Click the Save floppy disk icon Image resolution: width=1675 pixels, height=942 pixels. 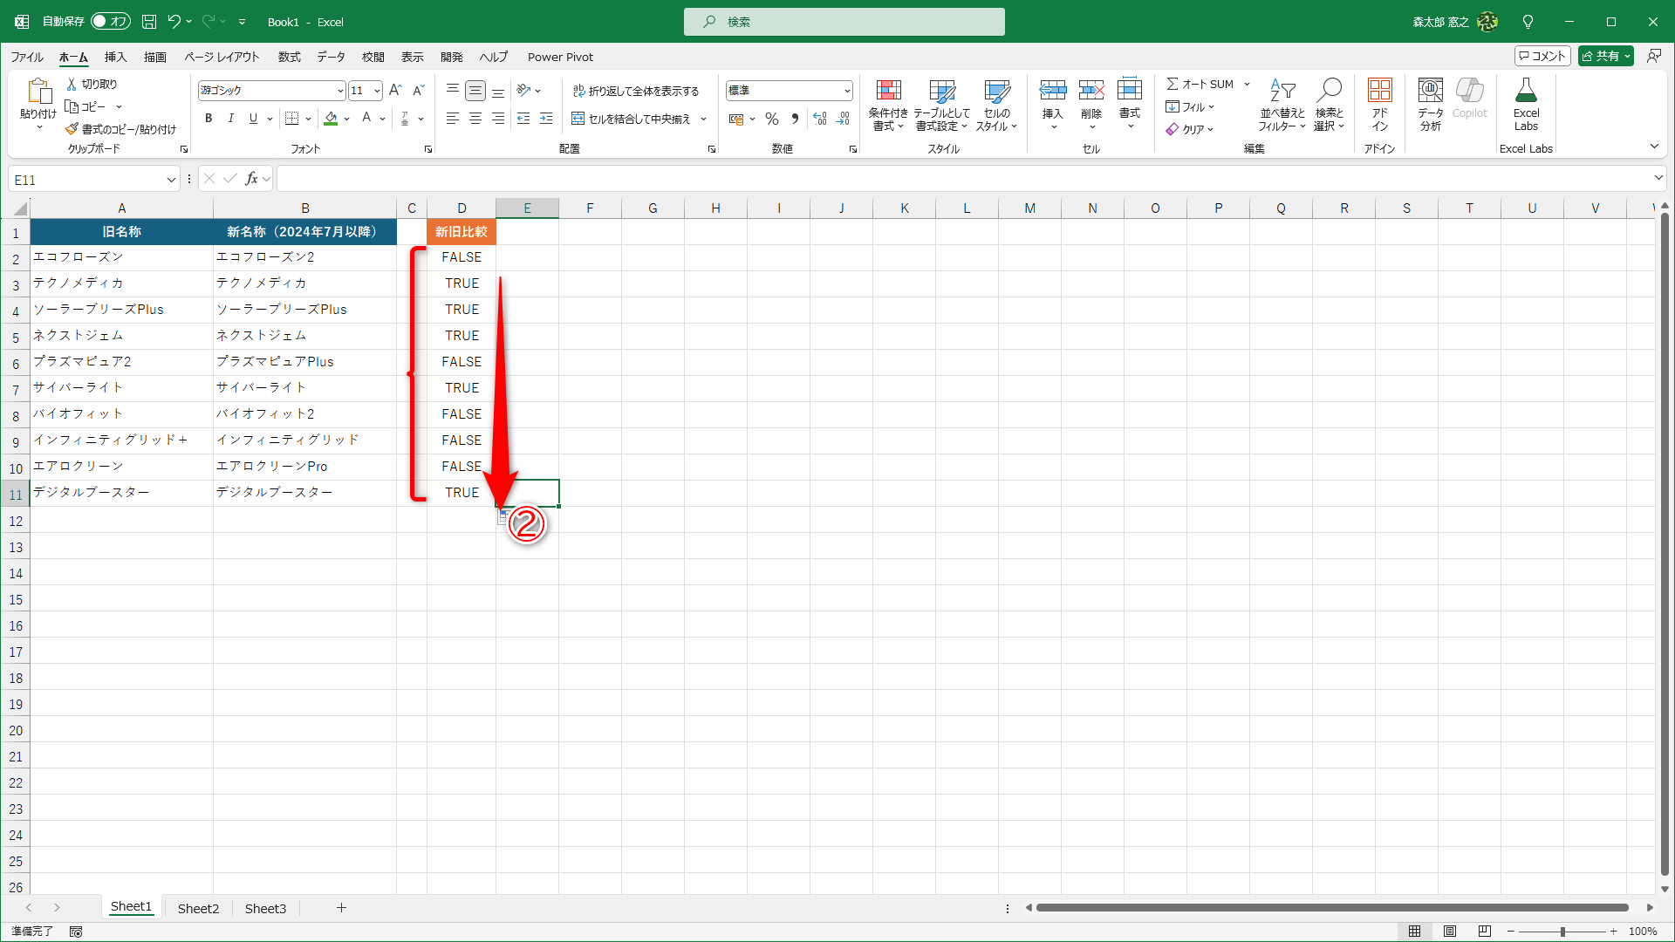(x=149, y=22)
